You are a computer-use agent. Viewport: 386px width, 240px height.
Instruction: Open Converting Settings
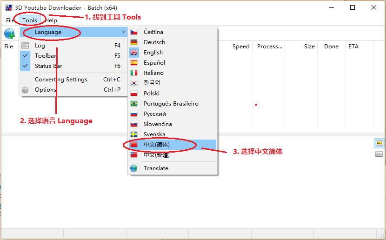click(61, 80)
